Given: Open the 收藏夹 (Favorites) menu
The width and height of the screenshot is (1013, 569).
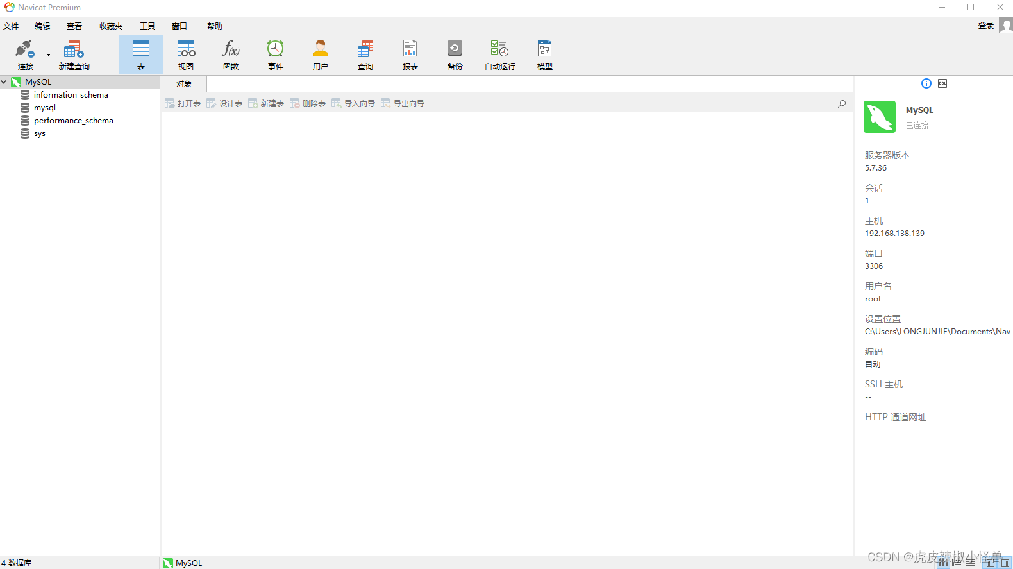Looking at the screenshot, I should tap(111, 26).
